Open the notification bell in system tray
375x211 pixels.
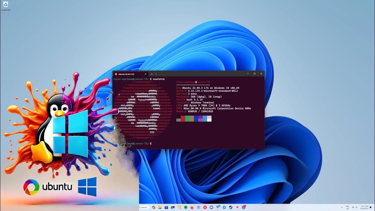pyautogui.click(x=371, y=207)
